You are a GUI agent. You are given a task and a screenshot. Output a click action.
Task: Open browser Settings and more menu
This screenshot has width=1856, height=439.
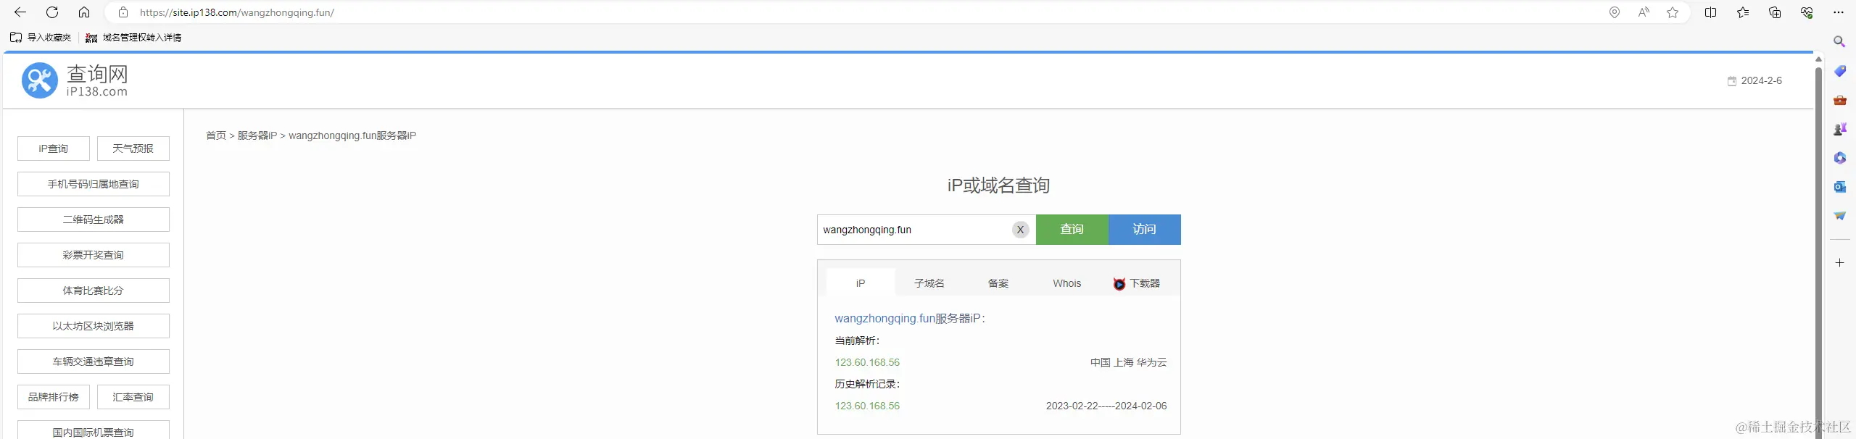[1839, 12]
